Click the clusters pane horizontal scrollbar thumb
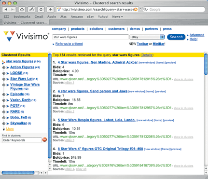Viewport: 208px width, 179px height. coord(18,173)
